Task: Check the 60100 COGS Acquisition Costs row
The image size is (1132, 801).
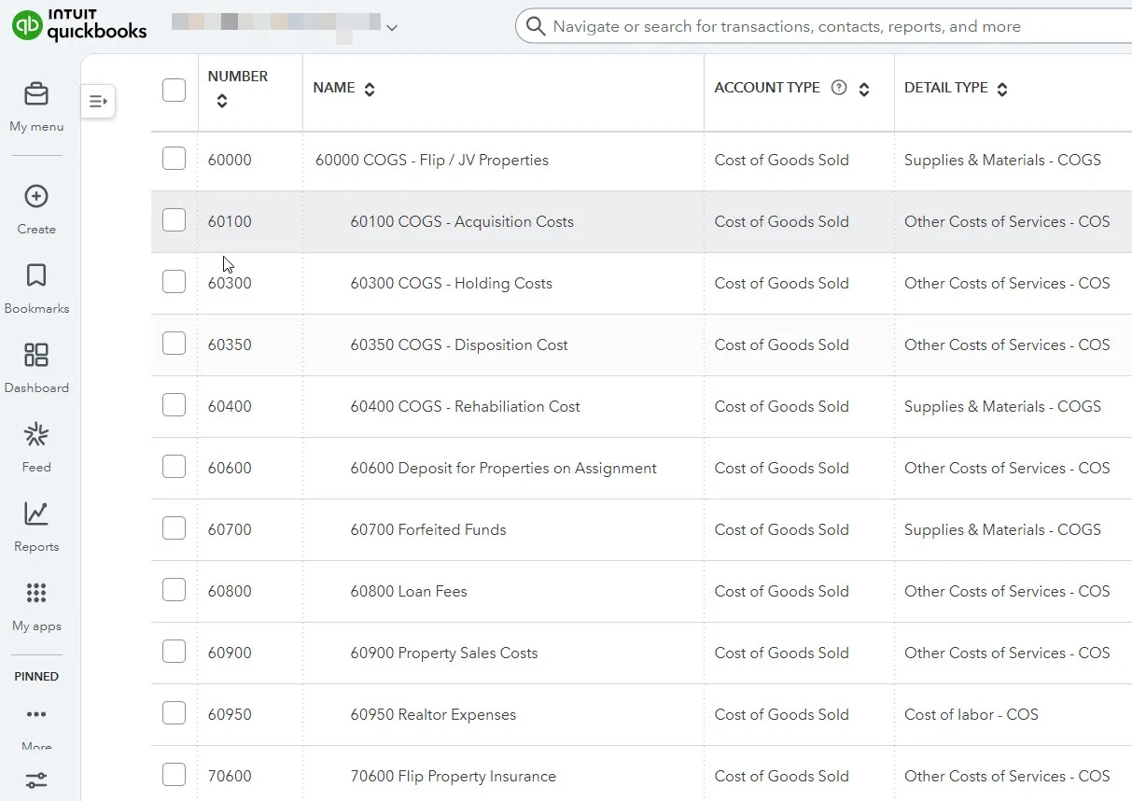Action: point(175,221)
